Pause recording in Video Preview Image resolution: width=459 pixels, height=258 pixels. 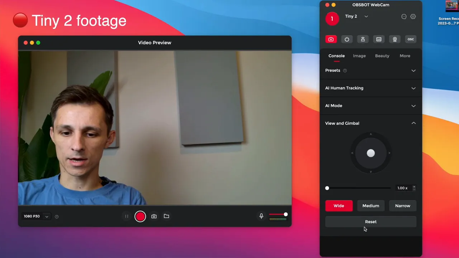127,216
